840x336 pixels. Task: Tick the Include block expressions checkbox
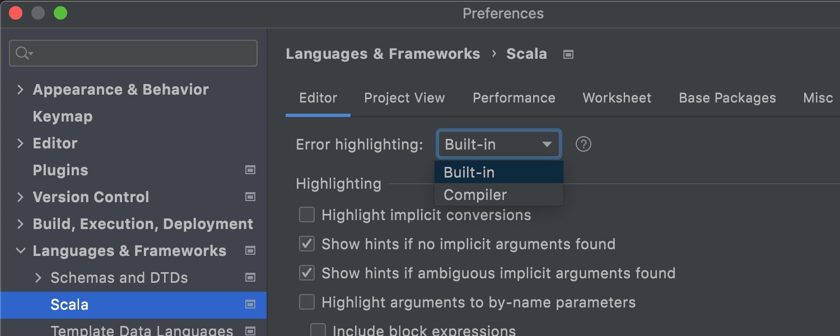pyautogui.click(x=318, y=330)
